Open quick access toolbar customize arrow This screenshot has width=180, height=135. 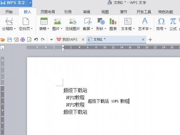(51, 40)
